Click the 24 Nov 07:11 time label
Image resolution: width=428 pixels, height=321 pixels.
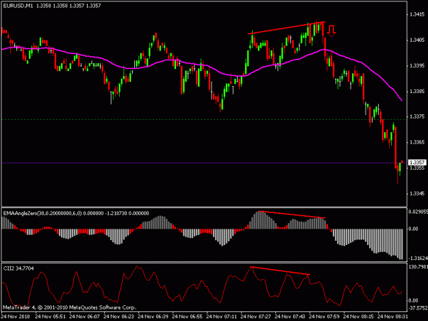[x=222, y=317]
